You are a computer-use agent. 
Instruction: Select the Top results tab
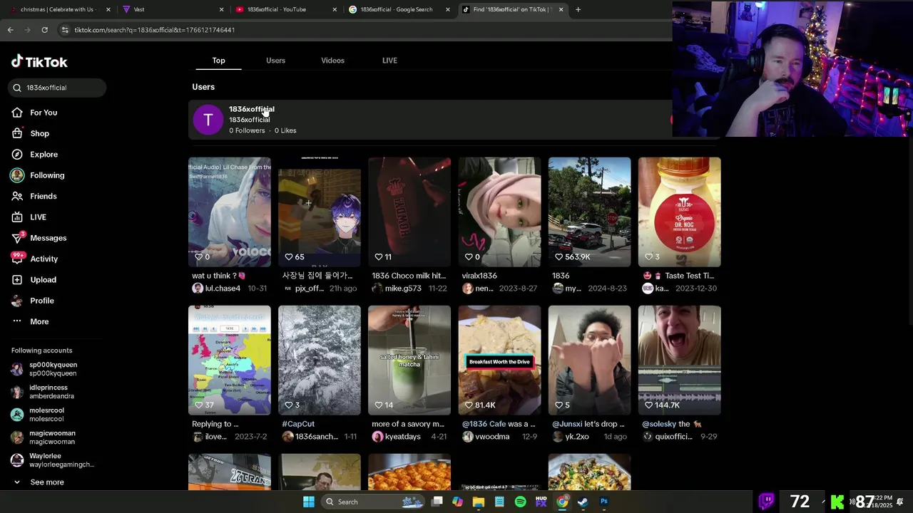218,61
